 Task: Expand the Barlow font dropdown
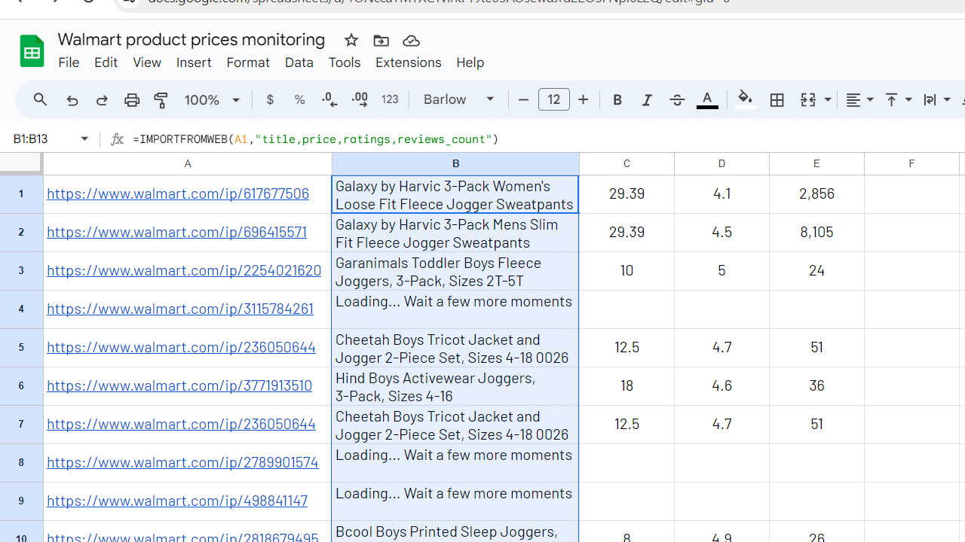tap(459, 100)
